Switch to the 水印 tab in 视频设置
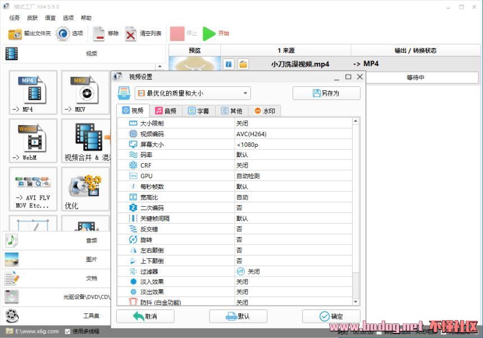Screen dimensions: 483x338 pos(265,111)
